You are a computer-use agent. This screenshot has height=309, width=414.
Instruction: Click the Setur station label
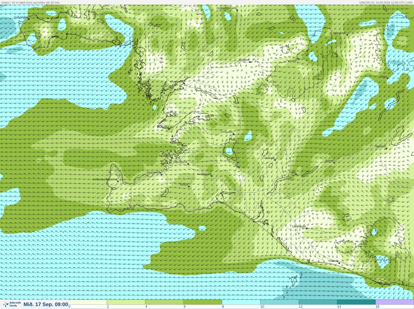pos(383,77)
